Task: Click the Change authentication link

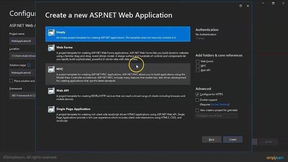Action: (x=200, y=38)
